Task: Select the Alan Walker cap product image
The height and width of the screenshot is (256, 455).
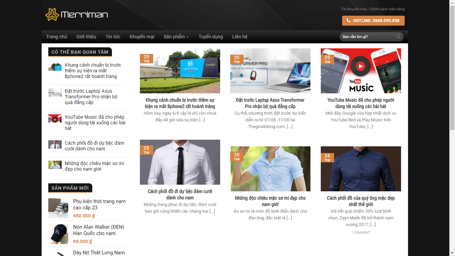Action: point(58,234)
